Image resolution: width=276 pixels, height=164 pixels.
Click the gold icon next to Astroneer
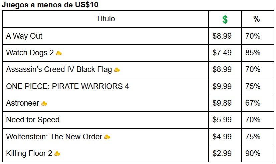point(44,104)
